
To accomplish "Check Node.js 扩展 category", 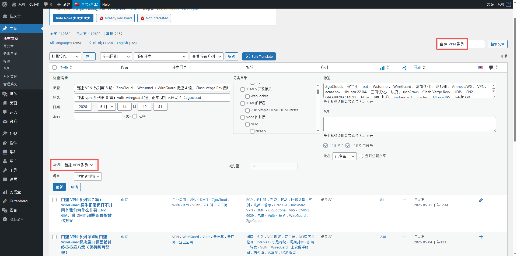I will tap(243, 117).
